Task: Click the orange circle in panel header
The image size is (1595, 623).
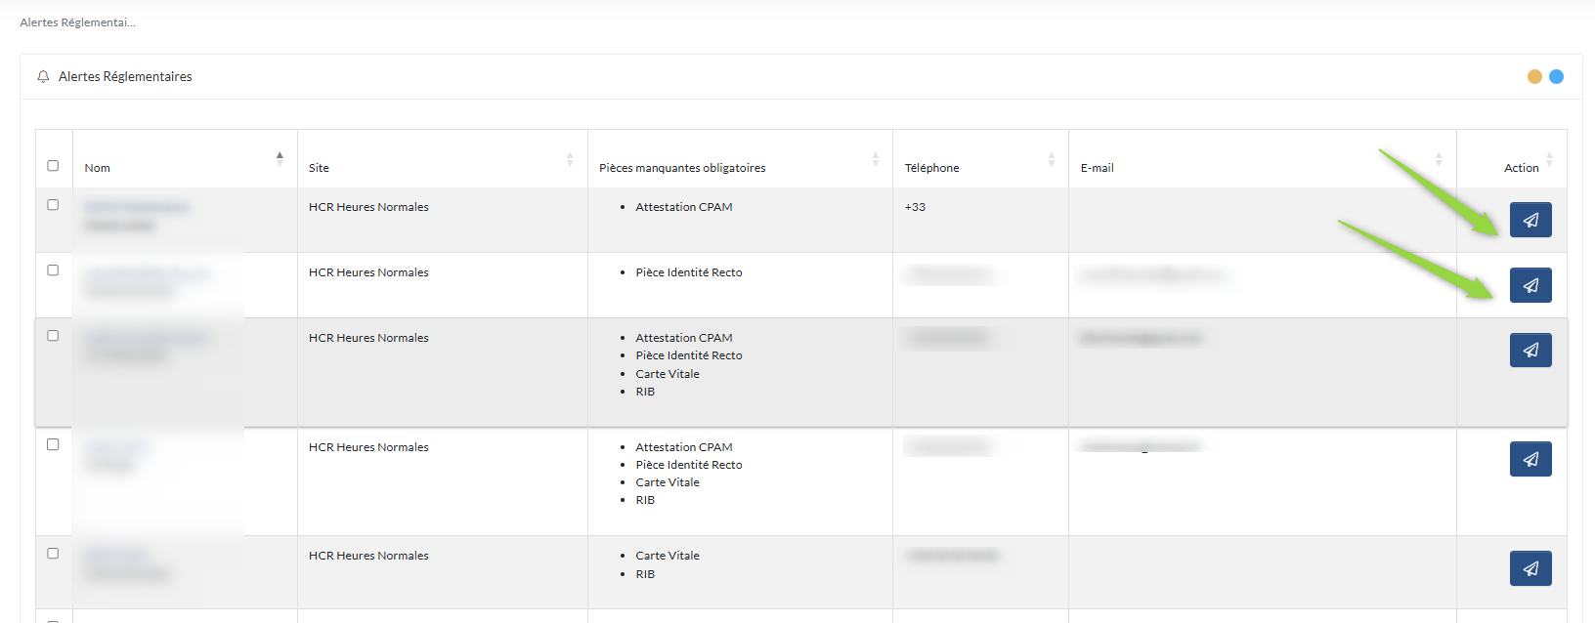Action: pos(1534,77)
